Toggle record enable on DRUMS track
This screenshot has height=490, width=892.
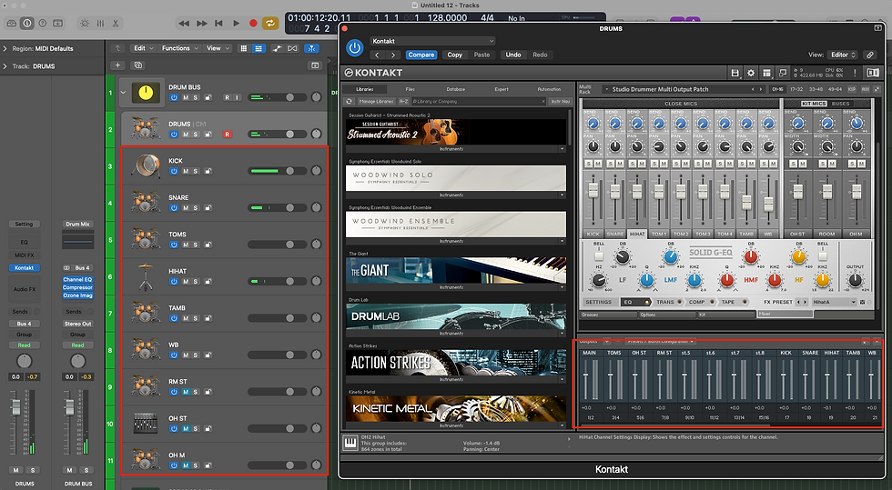[227, 135]
